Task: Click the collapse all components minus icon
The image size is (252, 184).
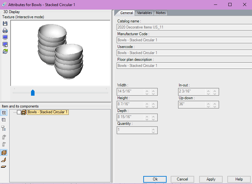Action: tap(4, 120)
